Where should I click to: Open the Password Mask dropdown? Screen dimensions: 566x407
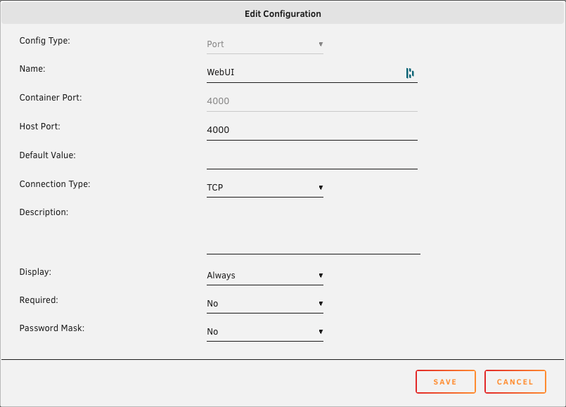point(265,332)
